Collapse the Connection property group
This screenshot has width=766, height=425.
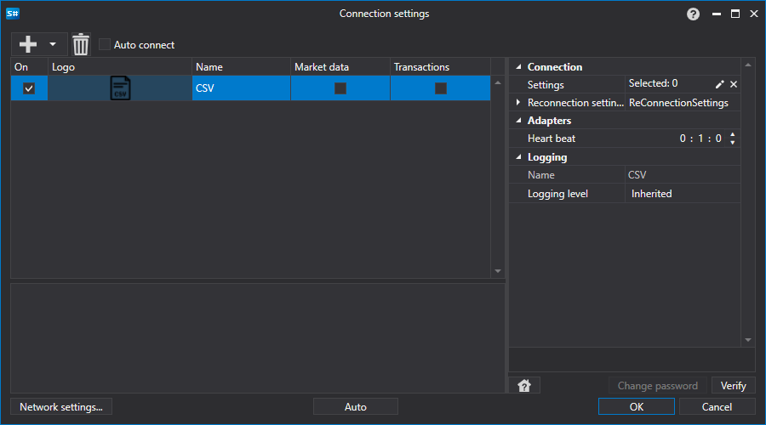(x=518, y=67)
